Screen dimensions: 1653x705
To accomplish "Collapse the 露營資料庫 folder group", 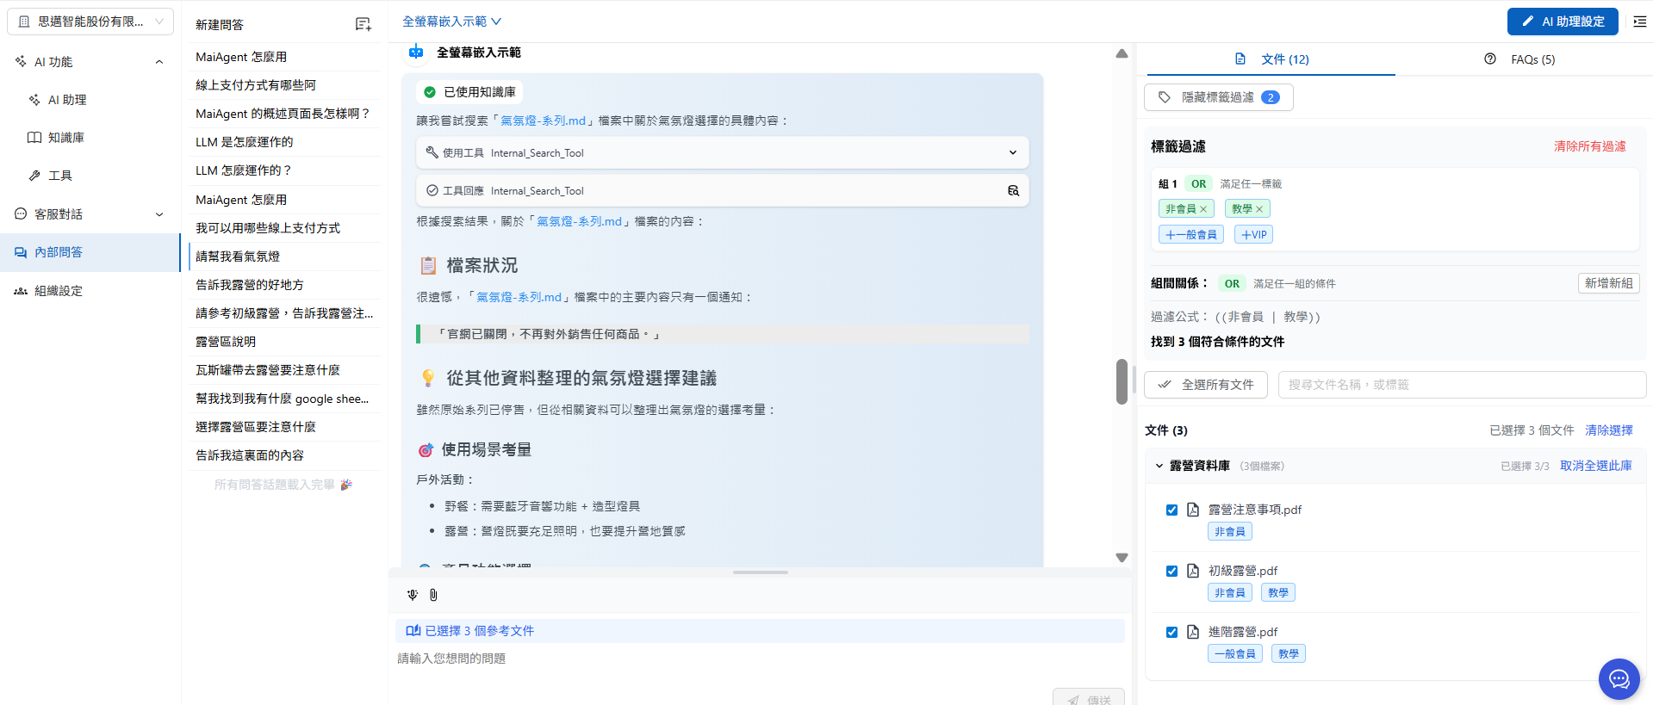I will 1159,466.
